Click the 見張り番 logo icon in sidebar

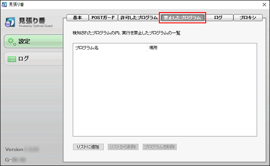click(10, 22)
